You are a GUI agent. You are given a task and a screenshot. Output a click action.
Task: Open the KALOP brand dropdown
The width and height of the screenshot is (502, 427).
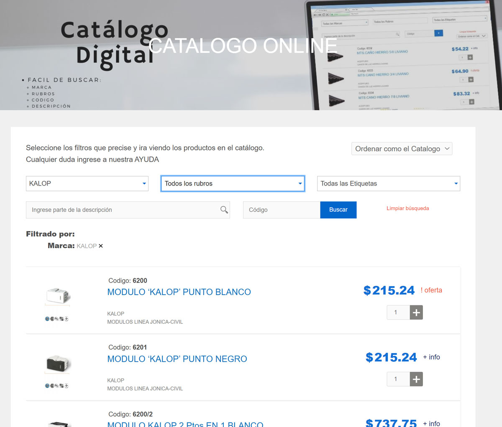point(87,183)
